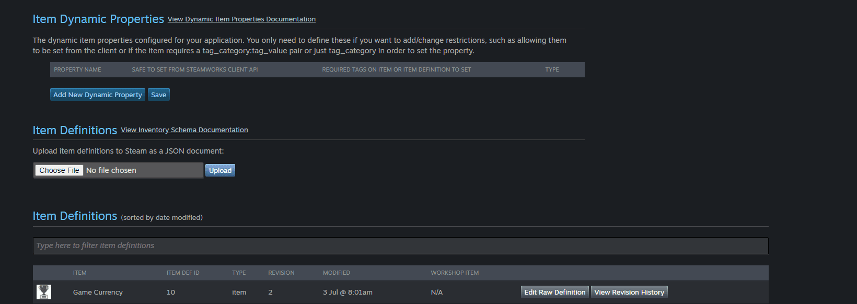The height and width of the screenshot is (304, 857).
Task: Upload the item definitions JSON
Action: tap(220, 170)
